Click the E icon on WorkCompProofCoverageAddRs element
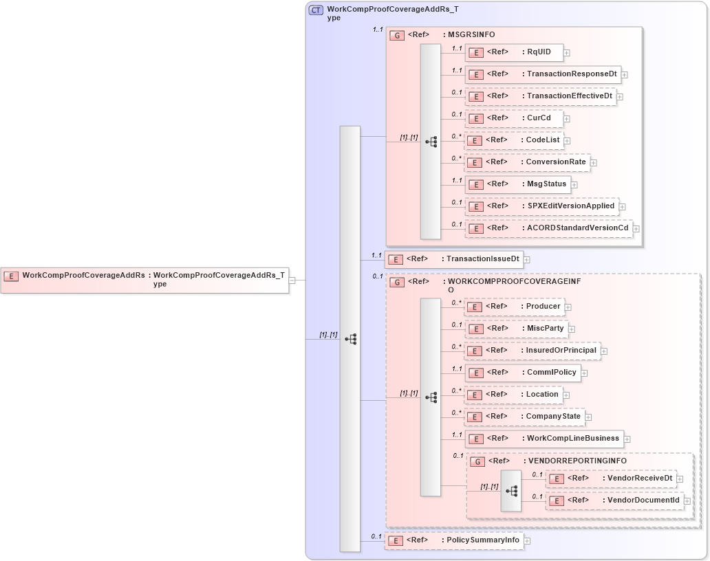 click(x=10, y=276)
